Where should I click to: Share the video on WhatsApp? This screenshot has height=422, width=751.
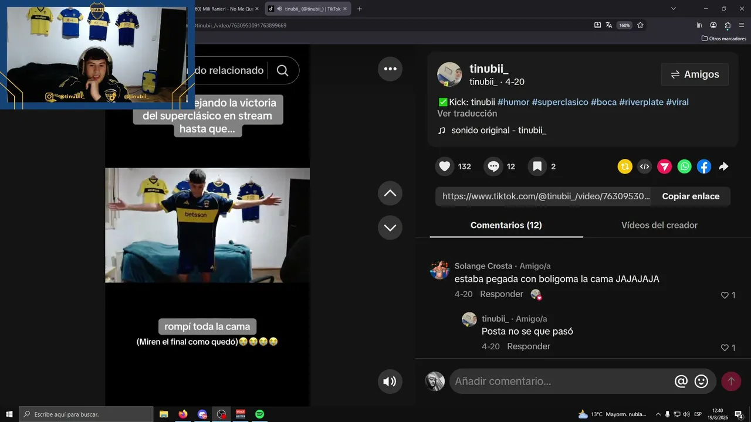tap(685, 166)
